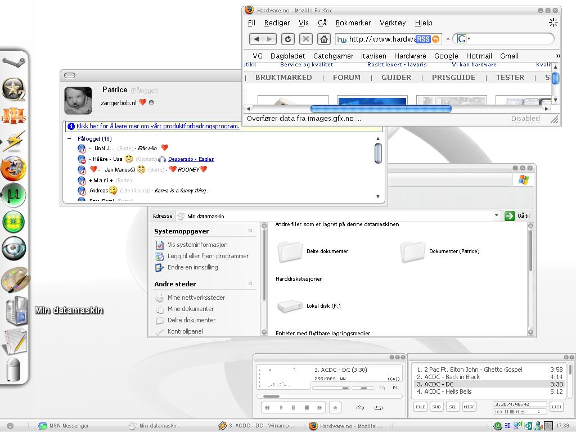Click uTorrent system tray icon
576x432 pixels.
click(x=497, y=426)
